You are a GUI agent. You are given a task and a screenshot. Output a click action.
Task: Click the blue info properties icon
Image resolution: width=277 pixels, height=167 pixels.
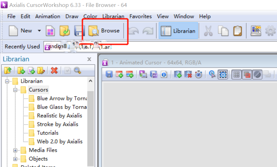point(164,75)
